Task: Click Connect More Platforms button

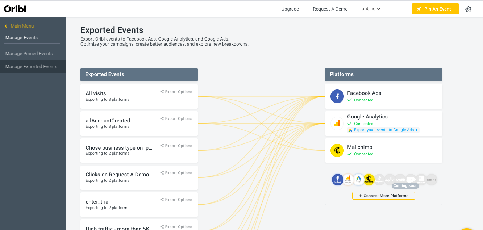Action: [x=383, y=196]
